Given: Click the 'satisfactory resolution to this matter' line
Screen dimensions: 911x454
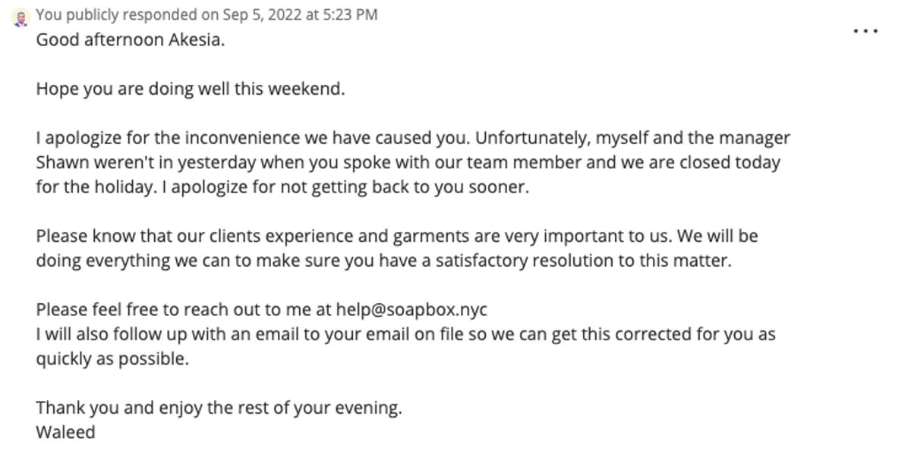Looking at the screenshot, I should [384, 261].
